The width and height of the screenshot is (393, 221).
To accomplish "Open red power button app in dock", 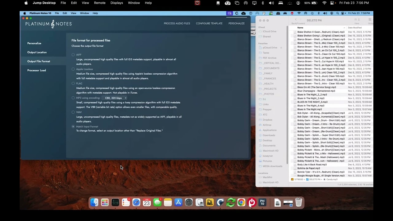I will [252, 203].
